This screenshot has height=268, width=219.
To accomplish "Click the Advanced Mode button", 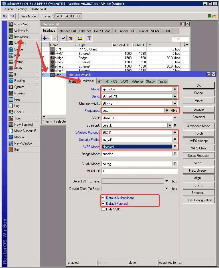I will [x=199, y=126].
